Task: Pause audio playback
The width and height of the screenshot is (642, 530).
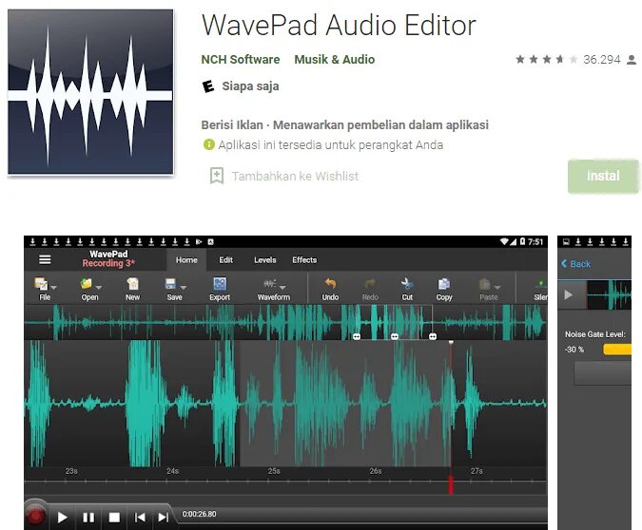Action: [88, 518]
